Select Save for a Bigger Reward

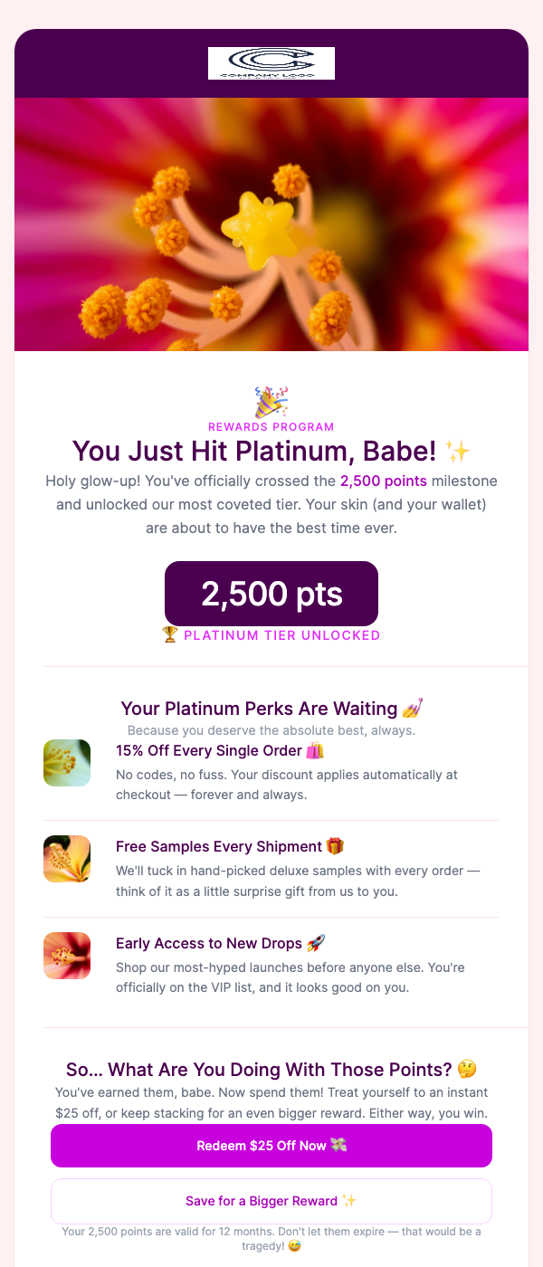[271, 1201]
